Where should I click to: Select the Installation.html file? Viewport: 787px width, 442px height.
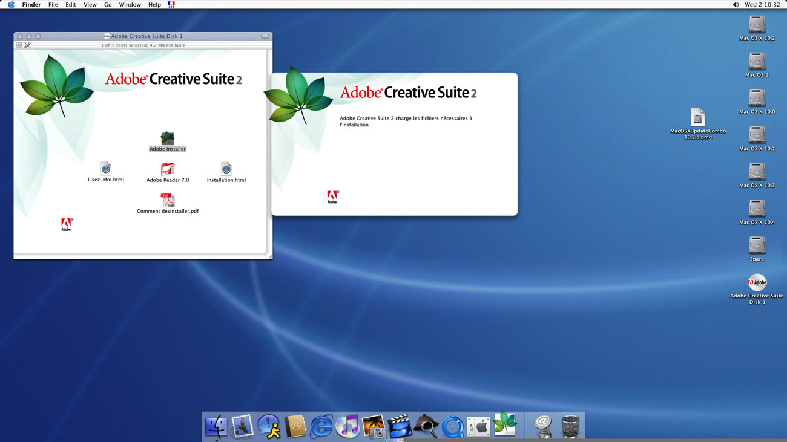pyautogui.click(x=226, y=169)
